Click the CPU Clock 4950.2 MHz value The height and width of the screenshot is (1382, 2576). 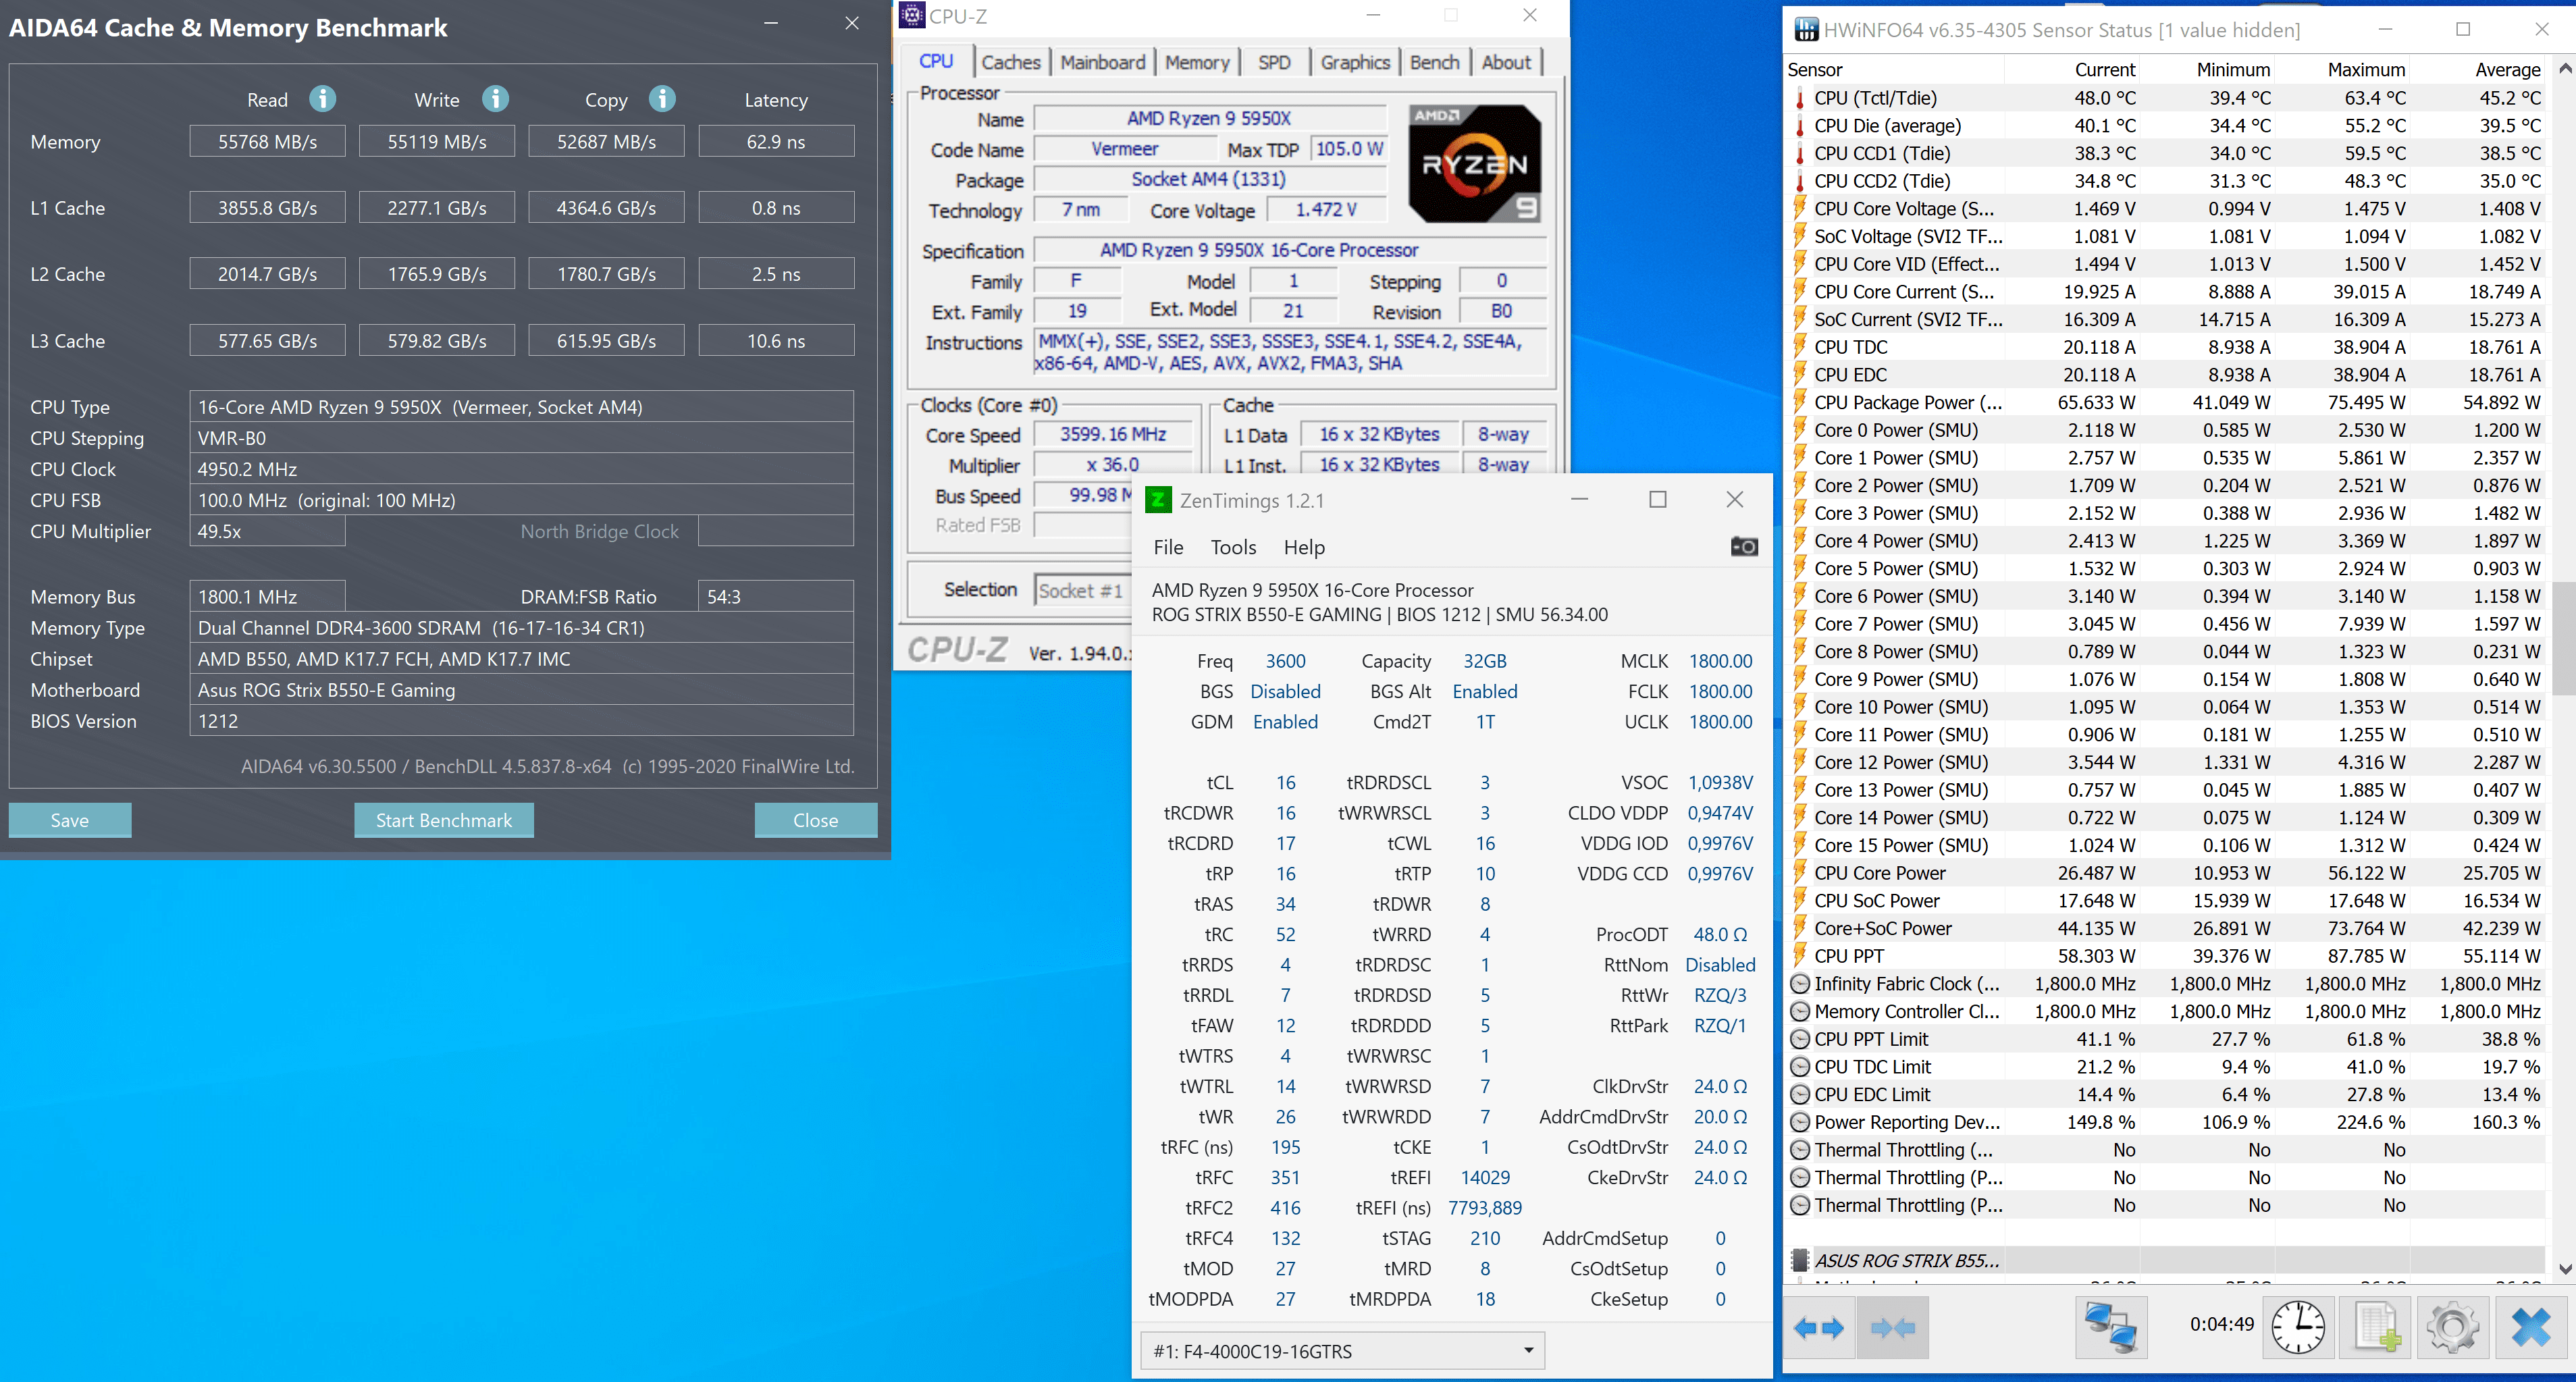pyautogui.click(x=522, y=469)
